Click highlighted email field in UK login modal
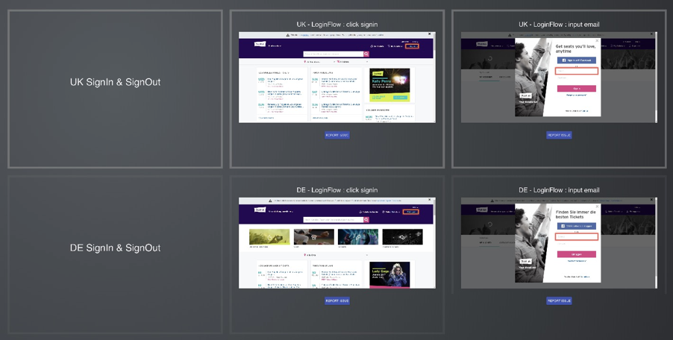673x340 pixels. click(577, 71)
